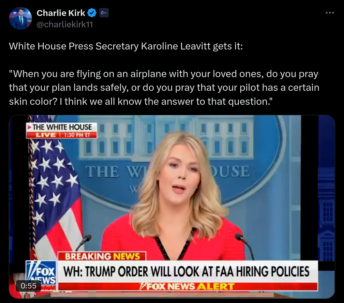Click the red LIVE 1:30 PM ET tag
Screen dimensions: 344x303
[x=61, y=135]
